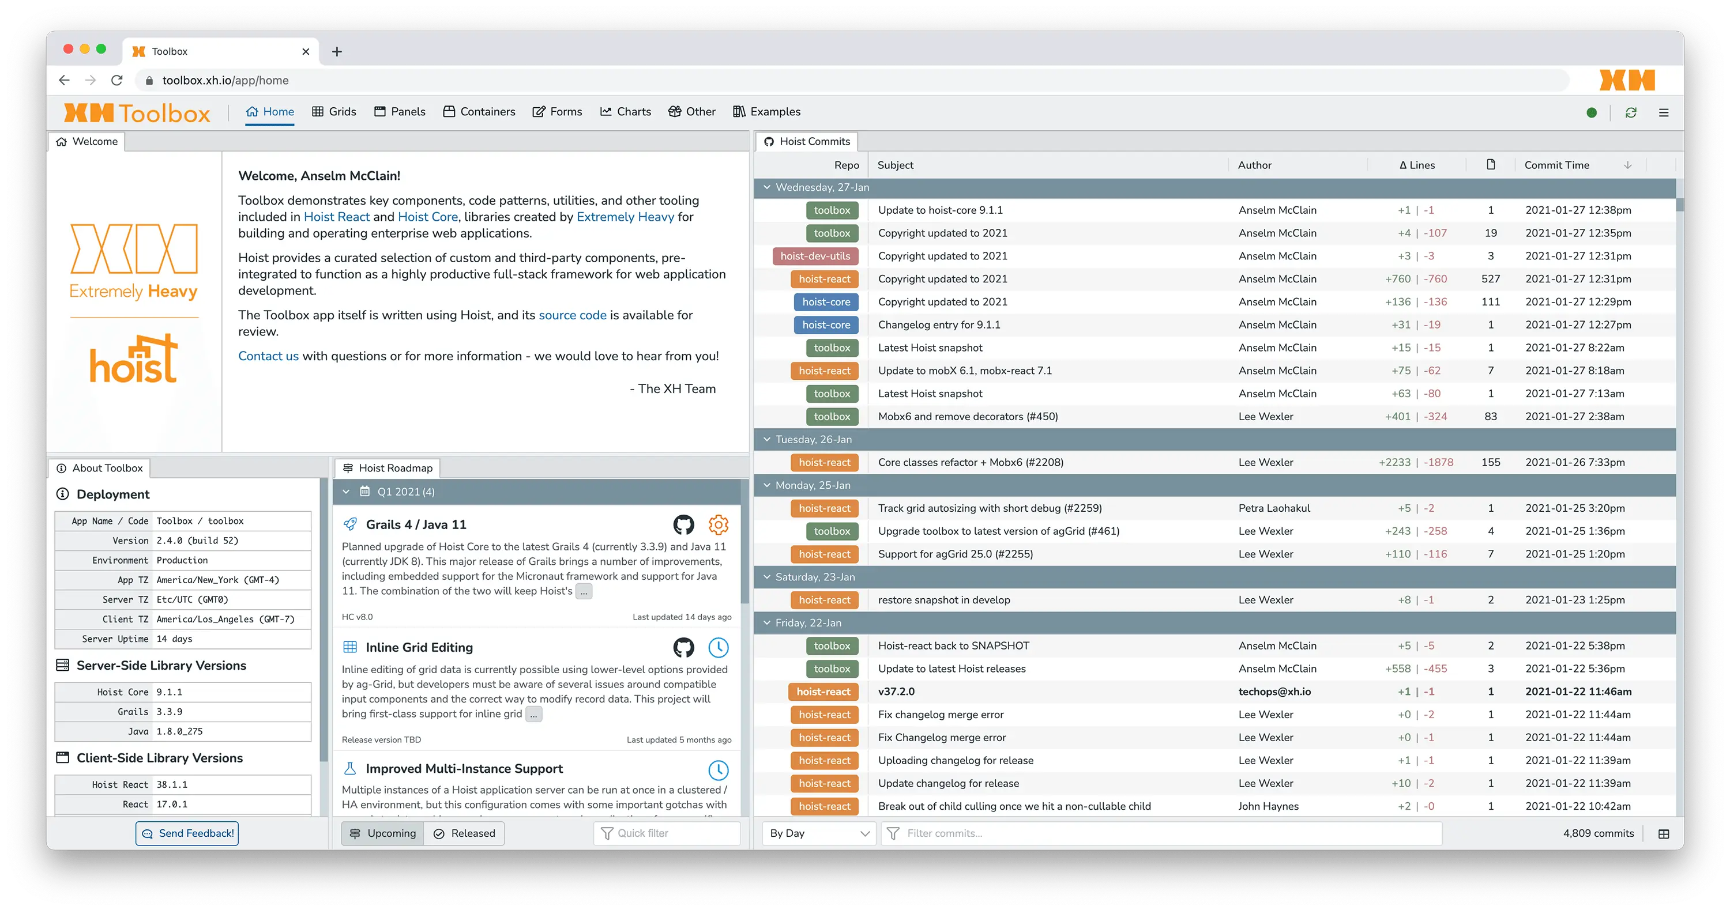Screen dimensions: 1730x910
Task: Click the Quick filter input field
Action: click(666, 833)
